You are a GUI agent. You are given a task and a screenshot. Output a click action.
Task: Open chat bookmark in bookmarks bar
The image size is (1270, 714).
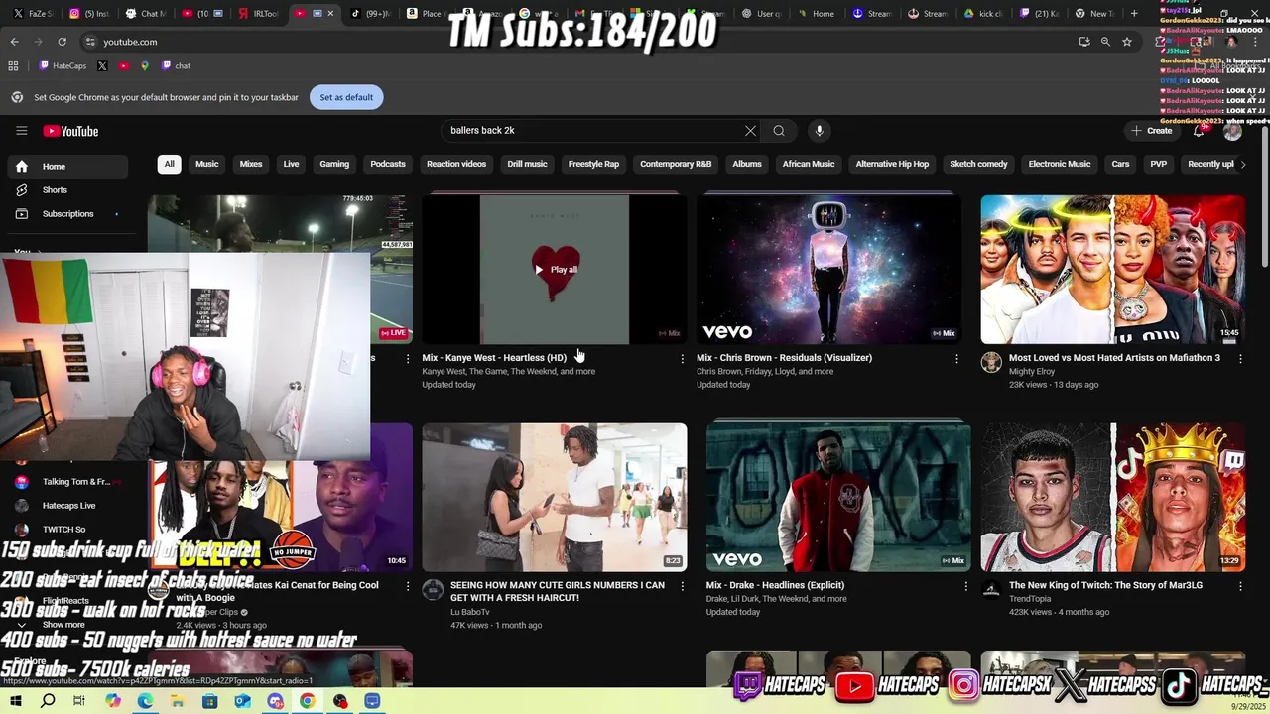(x=177, y=65)
